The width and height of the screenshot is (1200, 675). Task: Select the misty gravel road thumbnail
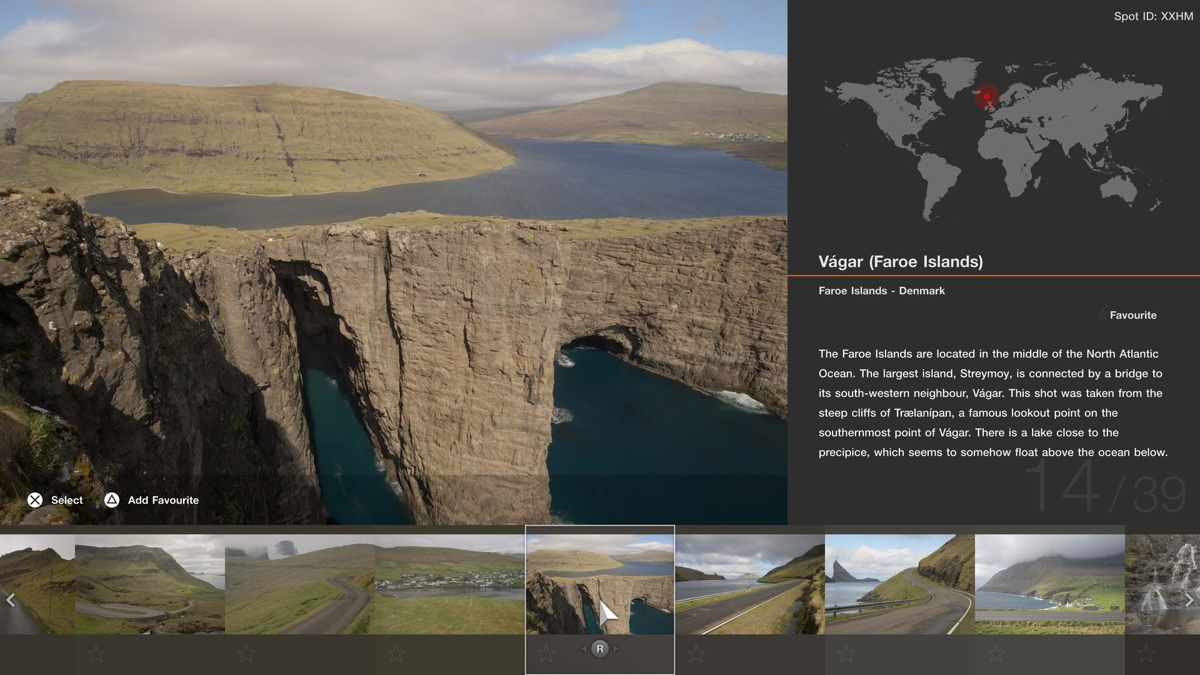point(299,584)
